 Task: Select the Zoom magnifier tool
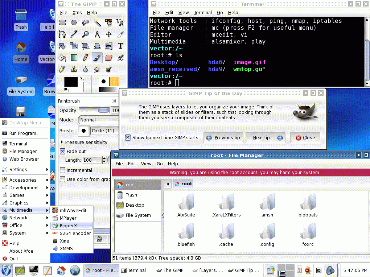click(85, 34)
